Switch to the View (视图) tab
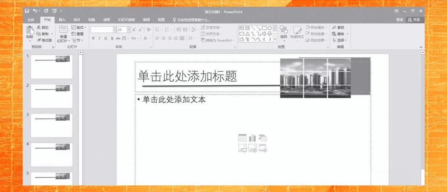This screenshot has width=447, height=192. point(161,20)
